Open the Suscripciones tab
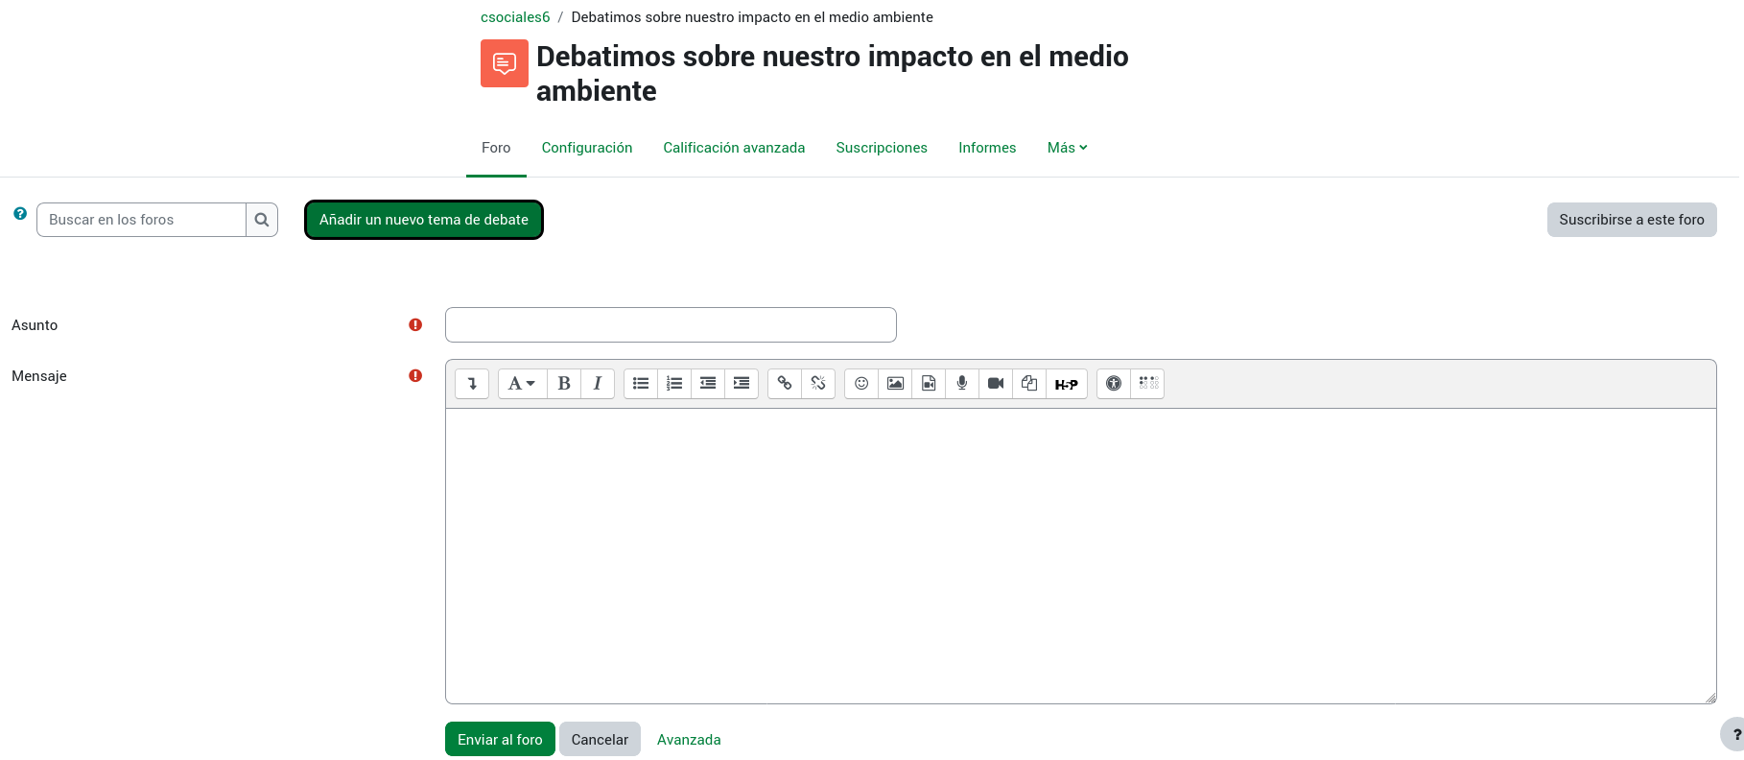1744x760 pixels. [x=882, y=148]
